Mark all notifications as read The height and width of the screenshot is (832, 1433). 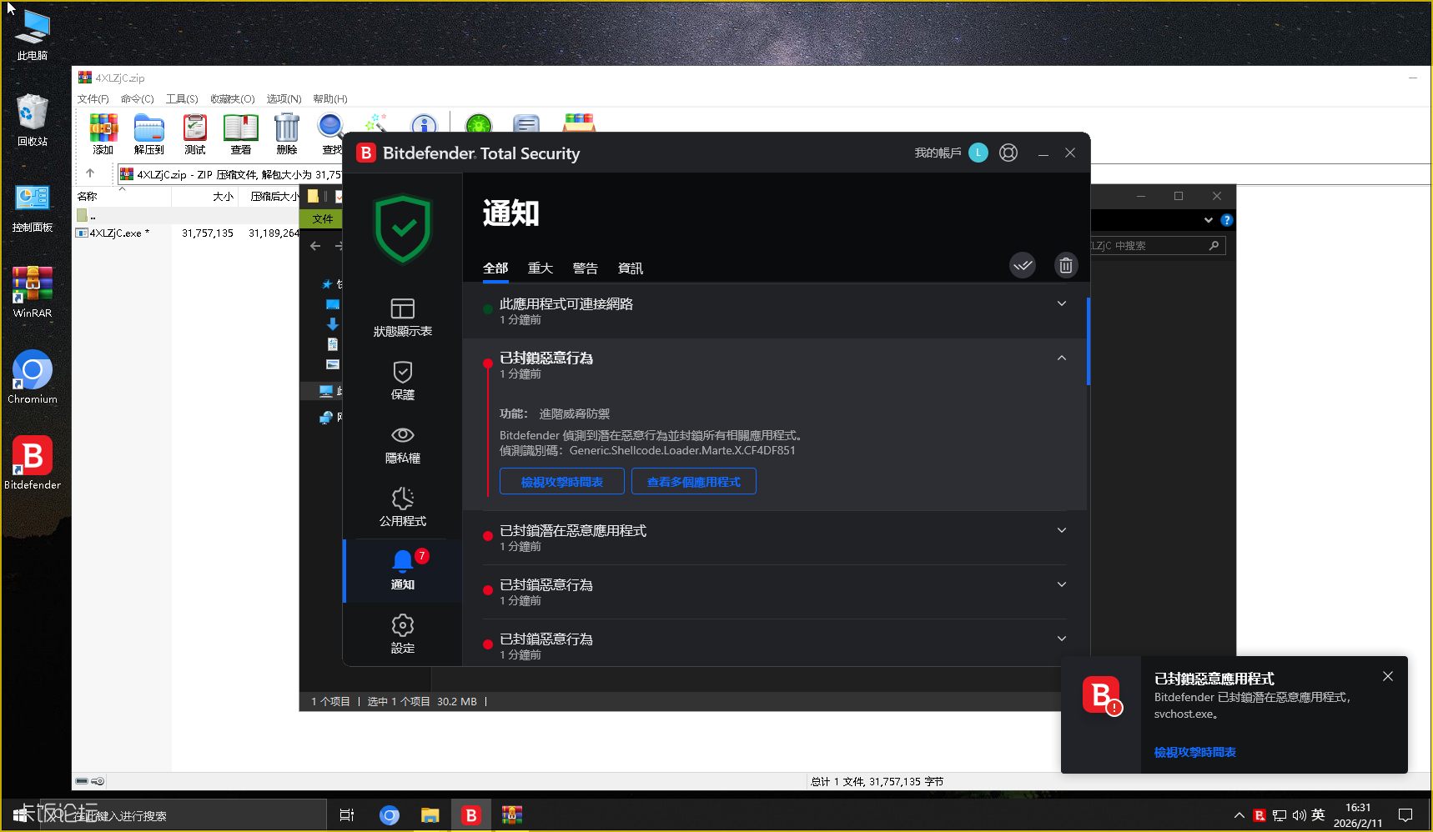pyautogui.click(x=1023, y=266)
